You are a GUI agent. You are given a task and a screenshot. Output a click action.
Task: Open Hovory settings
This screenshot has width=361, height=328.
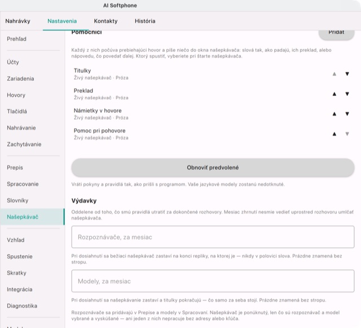pos(33,95)
